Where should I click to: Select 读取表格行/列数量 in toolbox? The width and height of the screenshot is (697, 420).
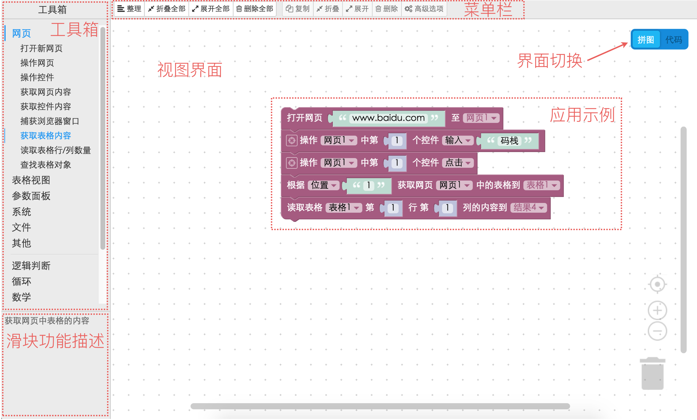[x=55, y=150]
